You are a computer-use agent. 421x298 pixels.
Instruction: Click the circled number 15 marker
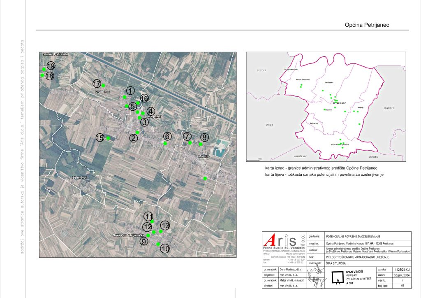tap(100, 138)
